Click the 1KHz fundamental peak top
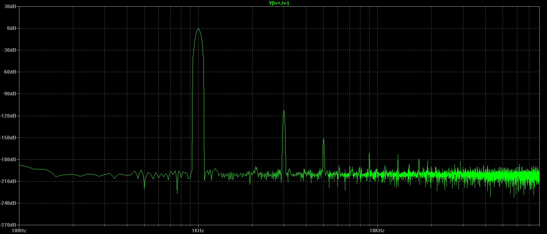547x234 pixels. 198,29
